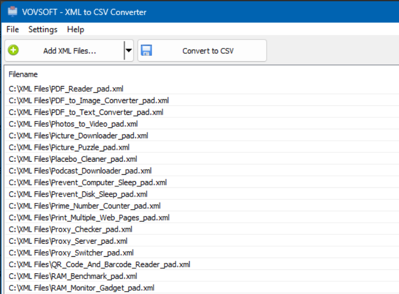This screenshot has width=399, height=294.
Task: Click the Convert to CSV button
Action: point(202,50)
